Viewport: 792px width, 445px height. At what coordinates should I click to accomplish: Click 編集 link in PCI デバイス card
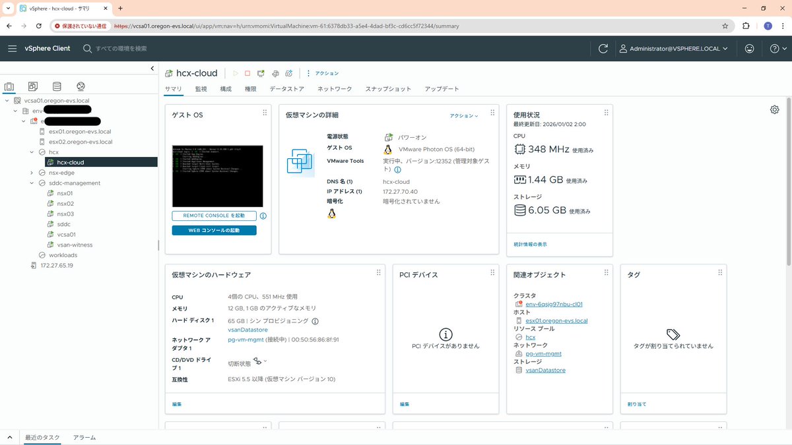point(404,403)
